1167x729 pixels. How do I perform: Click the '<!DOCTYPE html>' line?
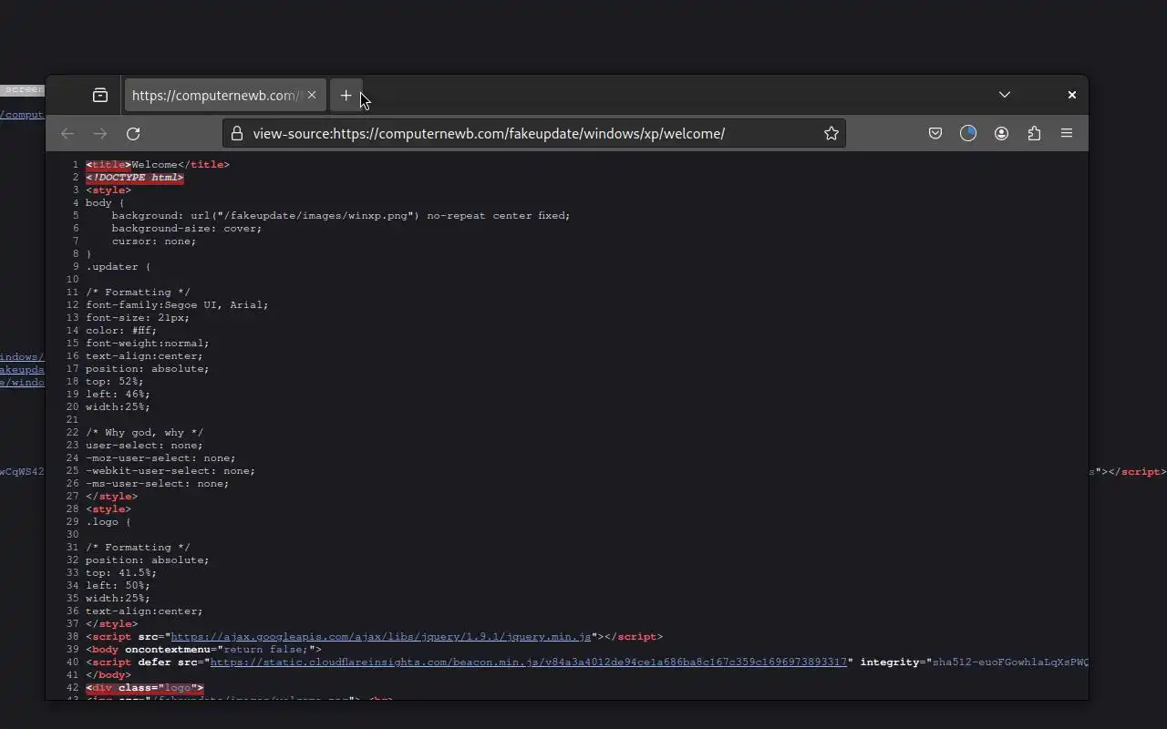(x=135, y=178)
